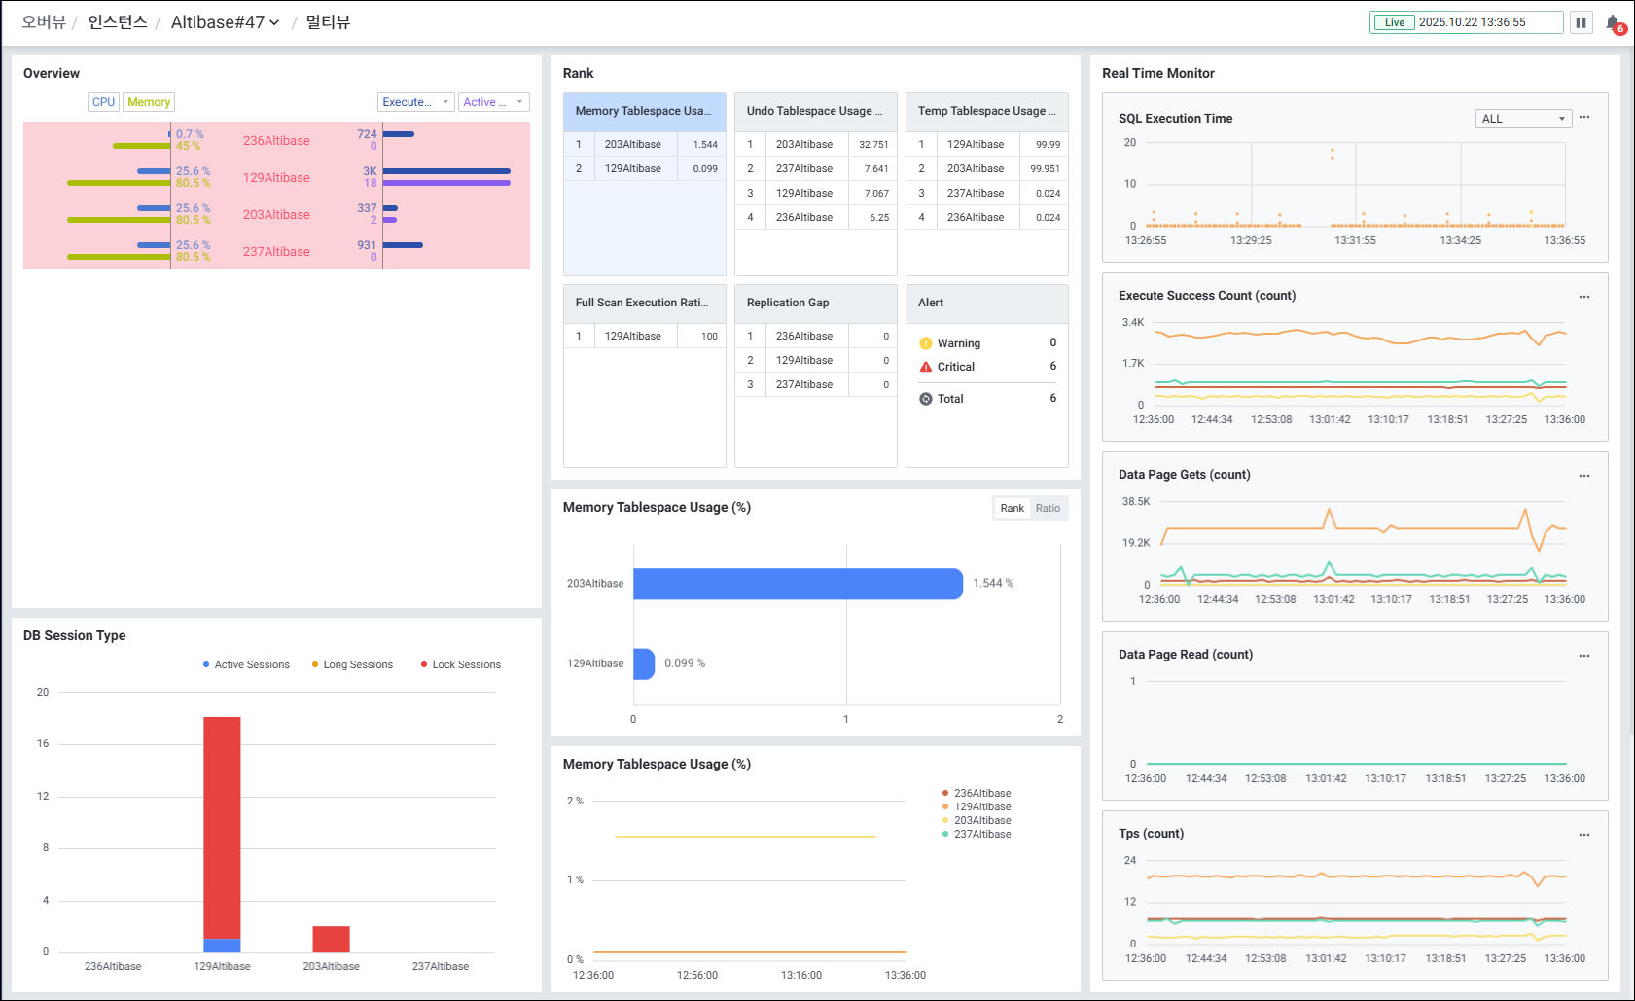Toggle Active Sessions legend item
Screen dimensions: 1635x1001
pos(246,665)
